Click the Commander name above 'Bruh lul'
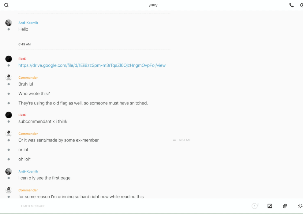Image resolution: width=303 pixels, height=214 pixels. [28, 78]
